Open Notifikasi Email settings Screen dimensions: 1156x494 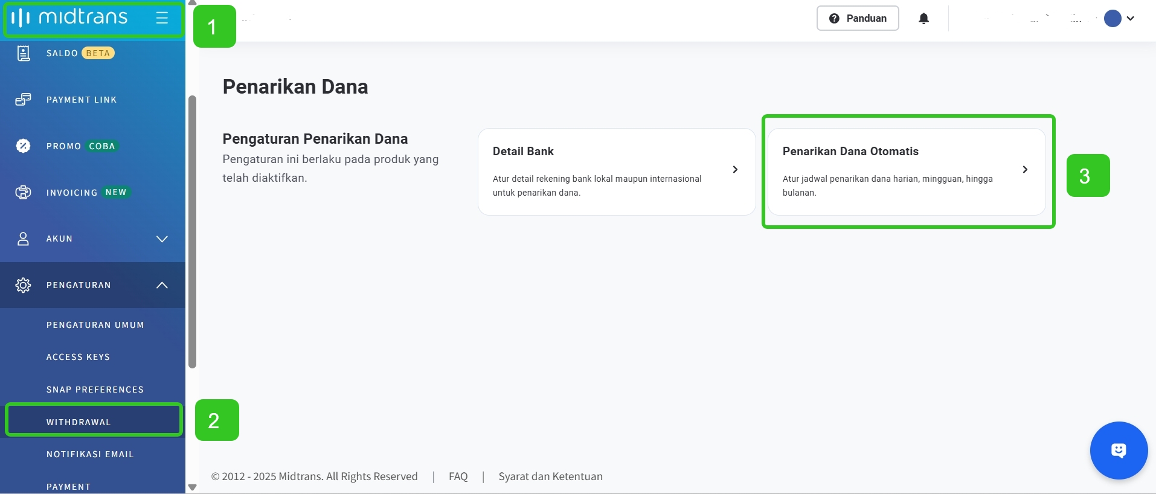pos(90,454)
